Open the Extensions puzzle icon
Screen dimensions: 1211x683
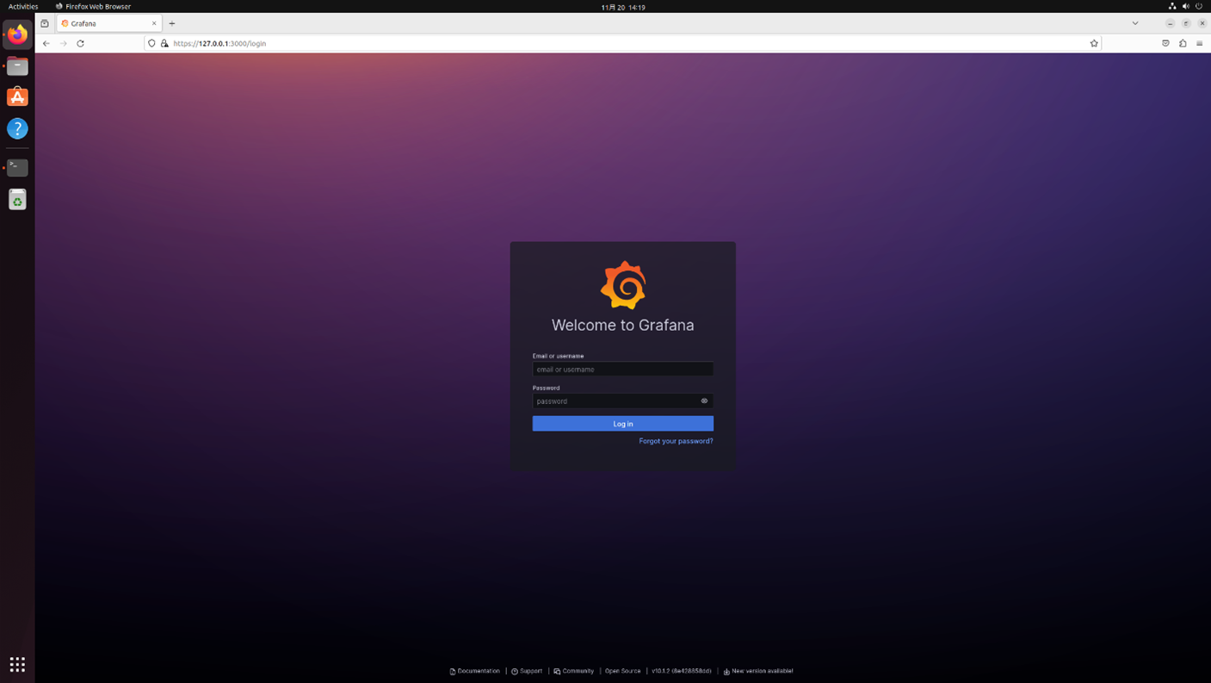coord(1183,43)
